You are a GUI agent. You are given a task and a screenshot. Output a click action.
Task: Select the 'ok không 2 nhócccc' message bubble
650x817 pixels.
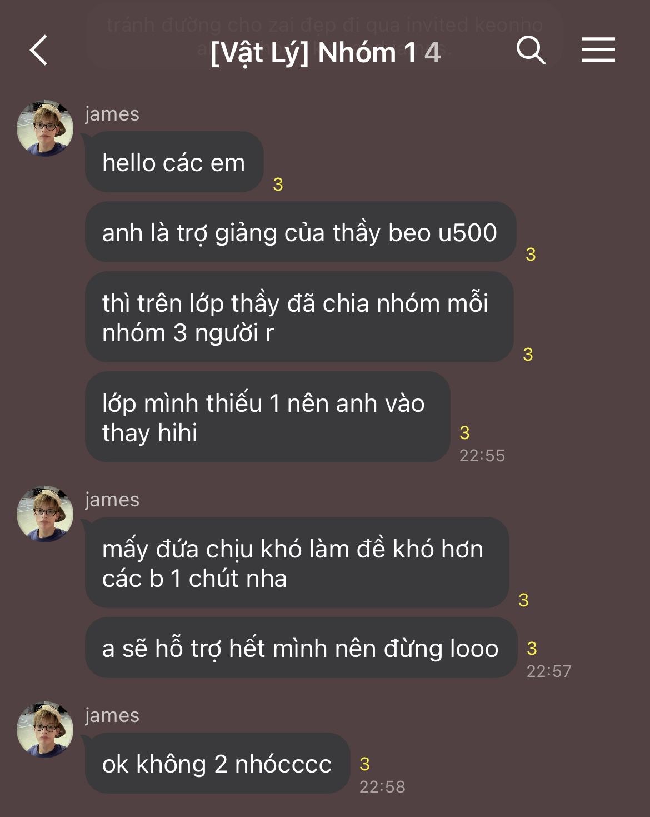point(217,764)
